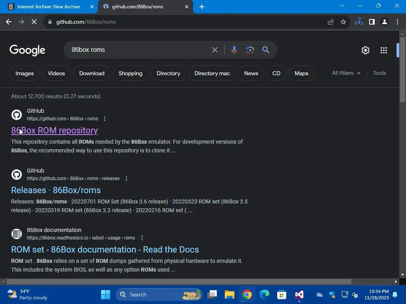Open options for Releases 86Box/roms result
Viewport: 406px width, 304px height.
[126, 179]
